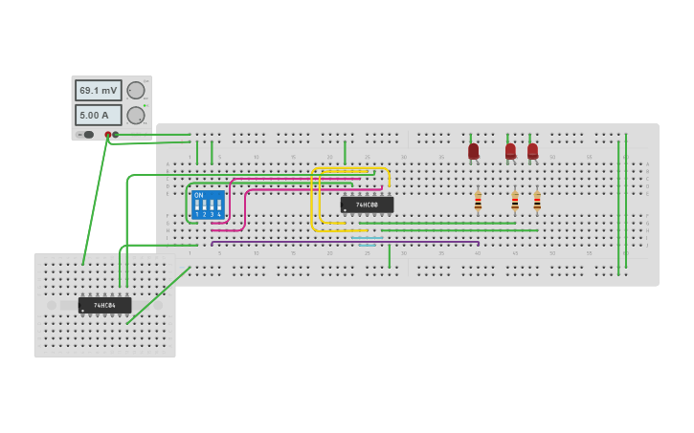Toggle DIP switch number 1

[196, 206]
